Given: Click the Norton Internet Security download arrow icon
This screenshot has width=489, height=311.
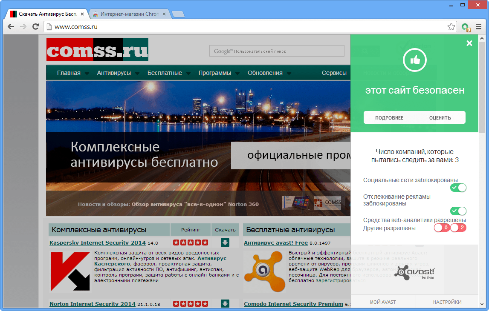Looking at the screenshot, I should click(225, 303).
